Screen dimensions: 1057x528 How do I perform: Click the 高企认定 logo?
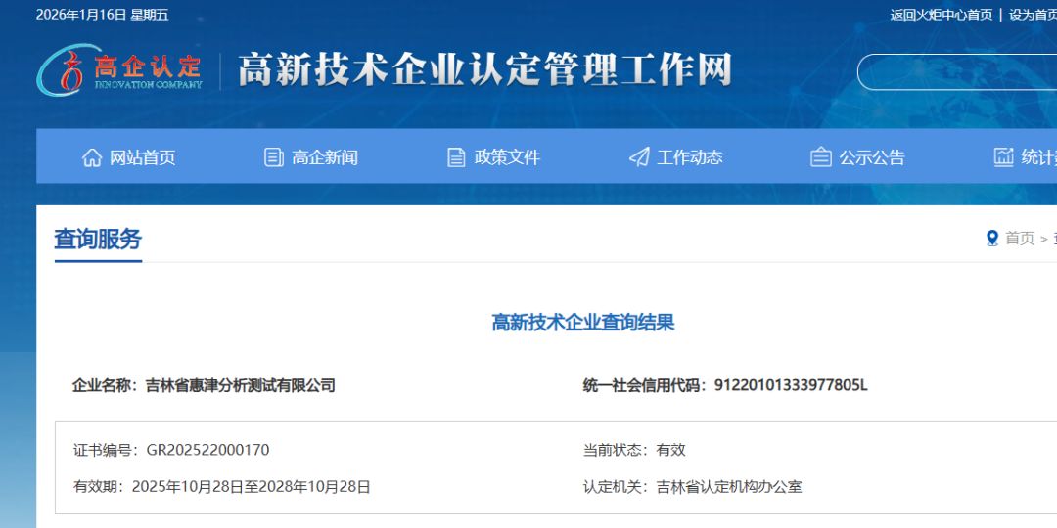(119, 68)
